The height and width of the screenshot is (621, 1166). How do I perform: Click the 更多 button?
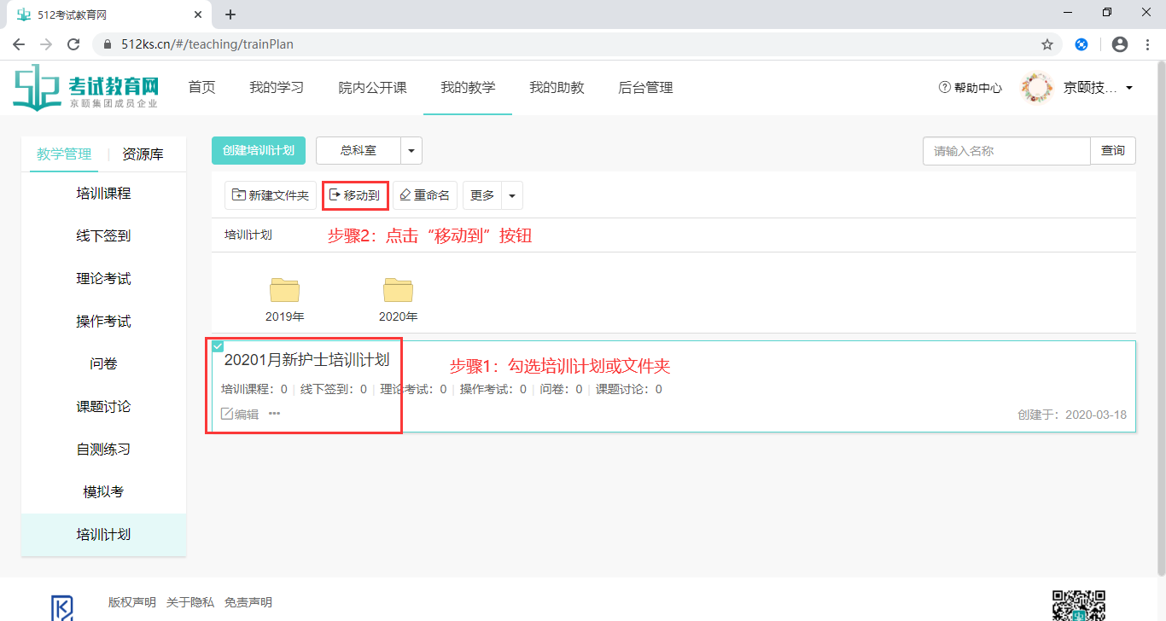pos(482,195)
